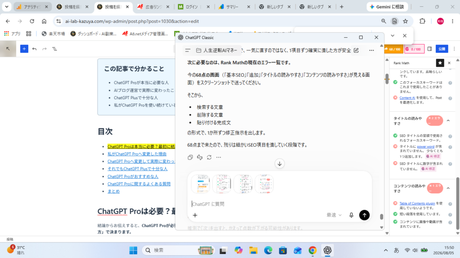Viewport: 460px width, 258px height.
Task: Switch to the アナリティクス tab
Action: pyautogui.click(x=32, y=7)
